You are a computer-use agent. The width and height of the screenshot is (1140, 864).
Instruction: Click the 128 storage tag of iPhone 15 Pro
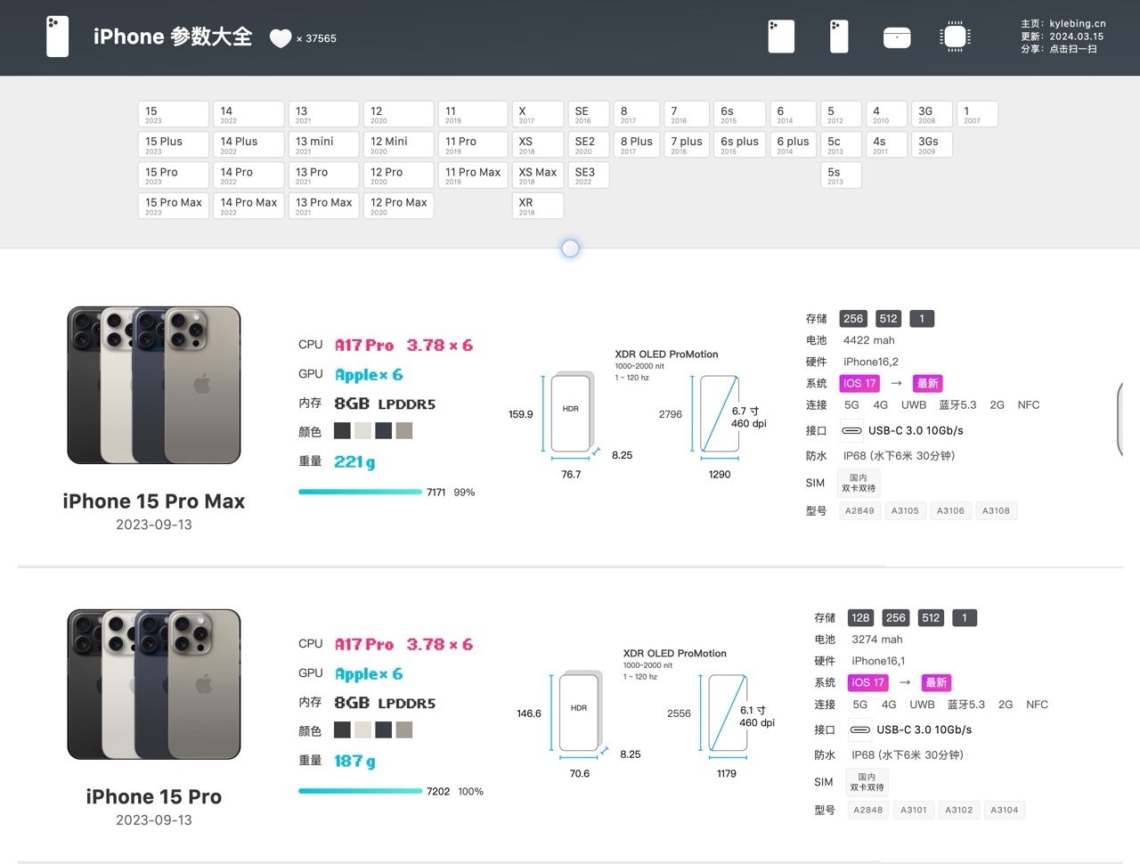[x=860, y=618]
